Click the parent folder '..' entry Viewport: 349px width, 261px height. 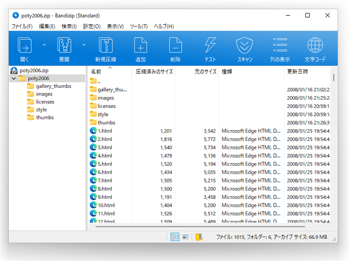[95, 81]
